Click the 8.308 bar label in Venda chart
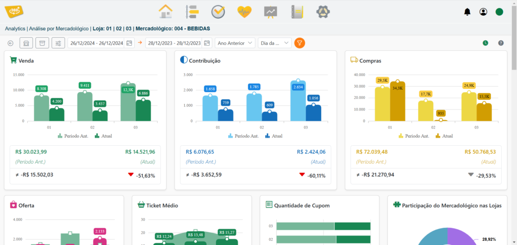 (x=41, y=89)
